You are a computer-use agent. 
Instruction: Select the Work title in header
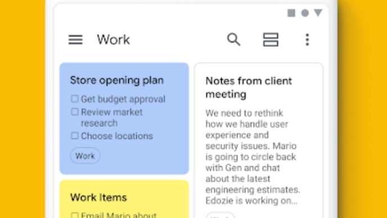tap(113, 40)
